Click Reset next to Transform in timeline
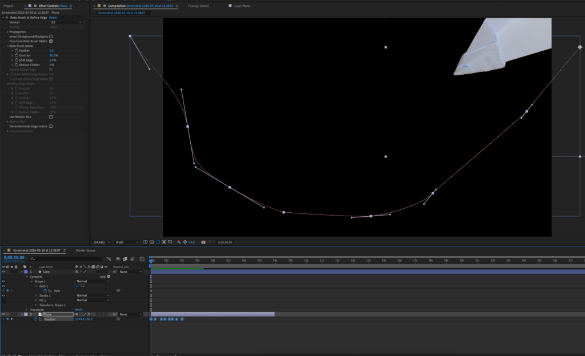Viewport: 585px width, 356px height. pos(78,310)
